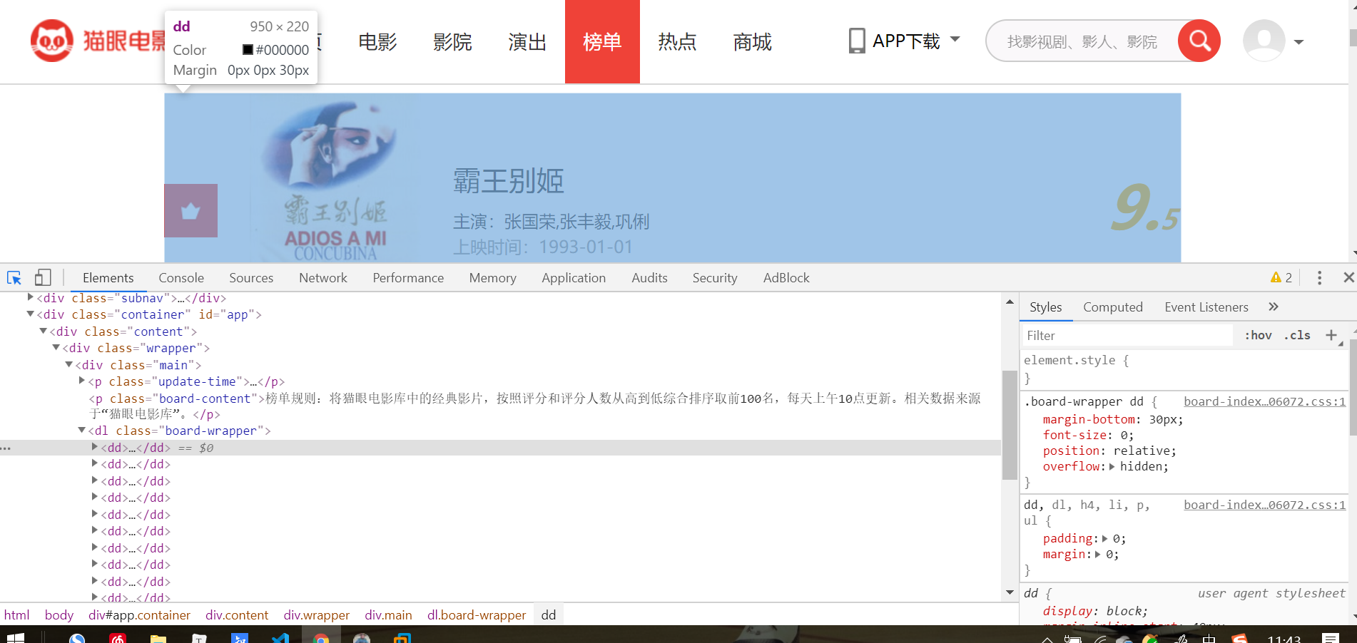Open Chrome in the taskbar

(321, 637)
